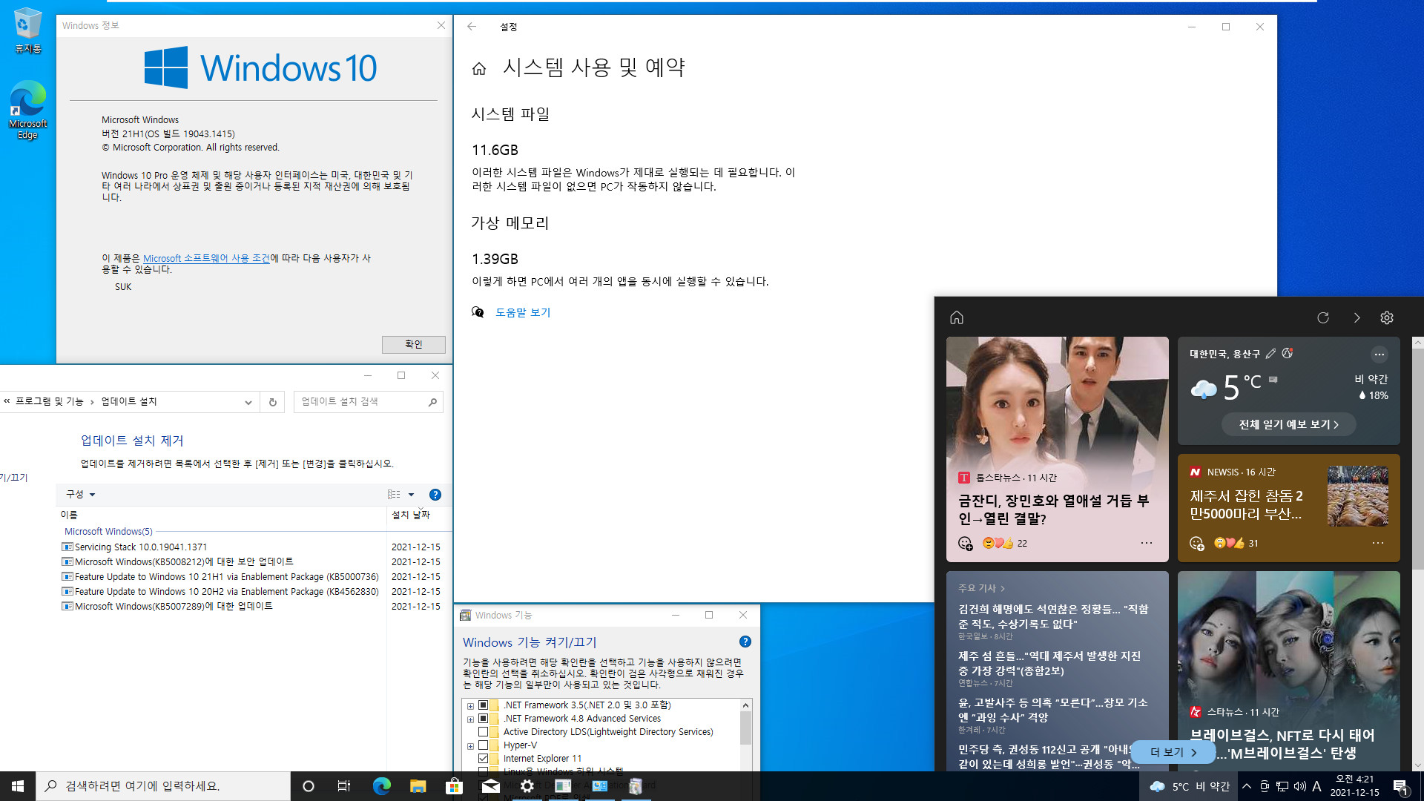Open 도움말 보기 link in Settings
1424x801 pixels.
pos(523,312)
